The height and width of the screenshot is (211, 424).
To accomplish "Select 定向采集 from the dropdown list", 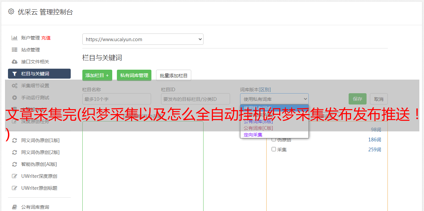I will (274, 135).
